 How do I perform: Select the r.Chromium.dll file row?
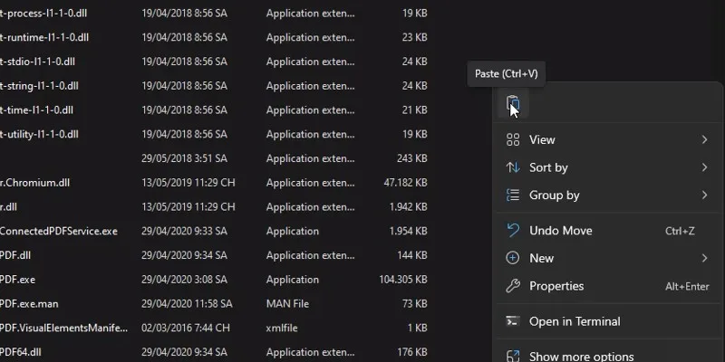pyautogui.click(x=34, y=183)
